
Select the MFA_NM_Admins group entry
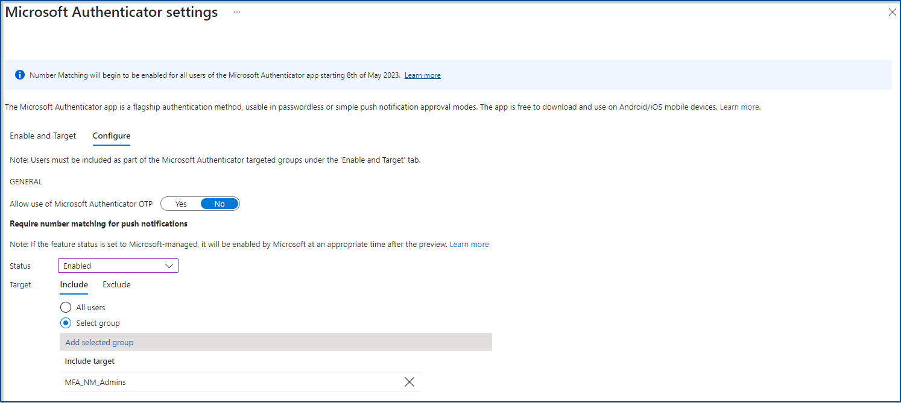95,382
